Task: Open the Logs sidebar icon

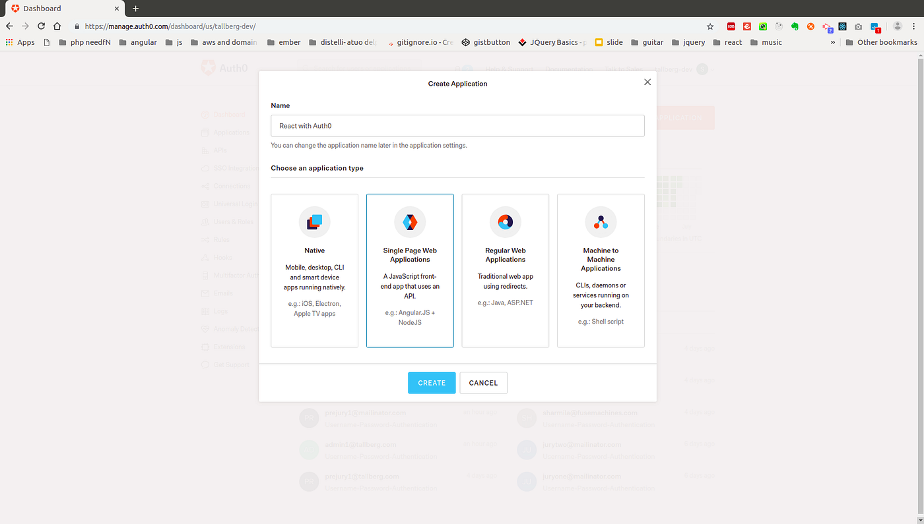Action: (205, 310)
